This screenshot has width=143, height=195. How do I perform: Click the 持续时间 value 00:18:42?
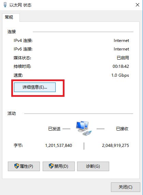121,66
